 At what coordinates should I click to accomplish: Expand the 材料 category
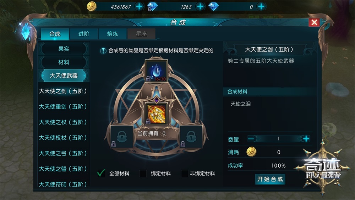[x=64, y=62]
